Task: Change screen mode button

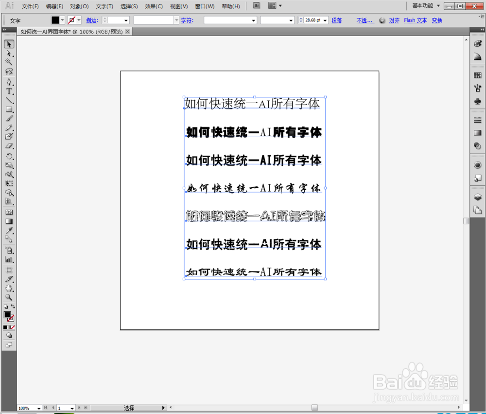Action: tap(9, 345)
